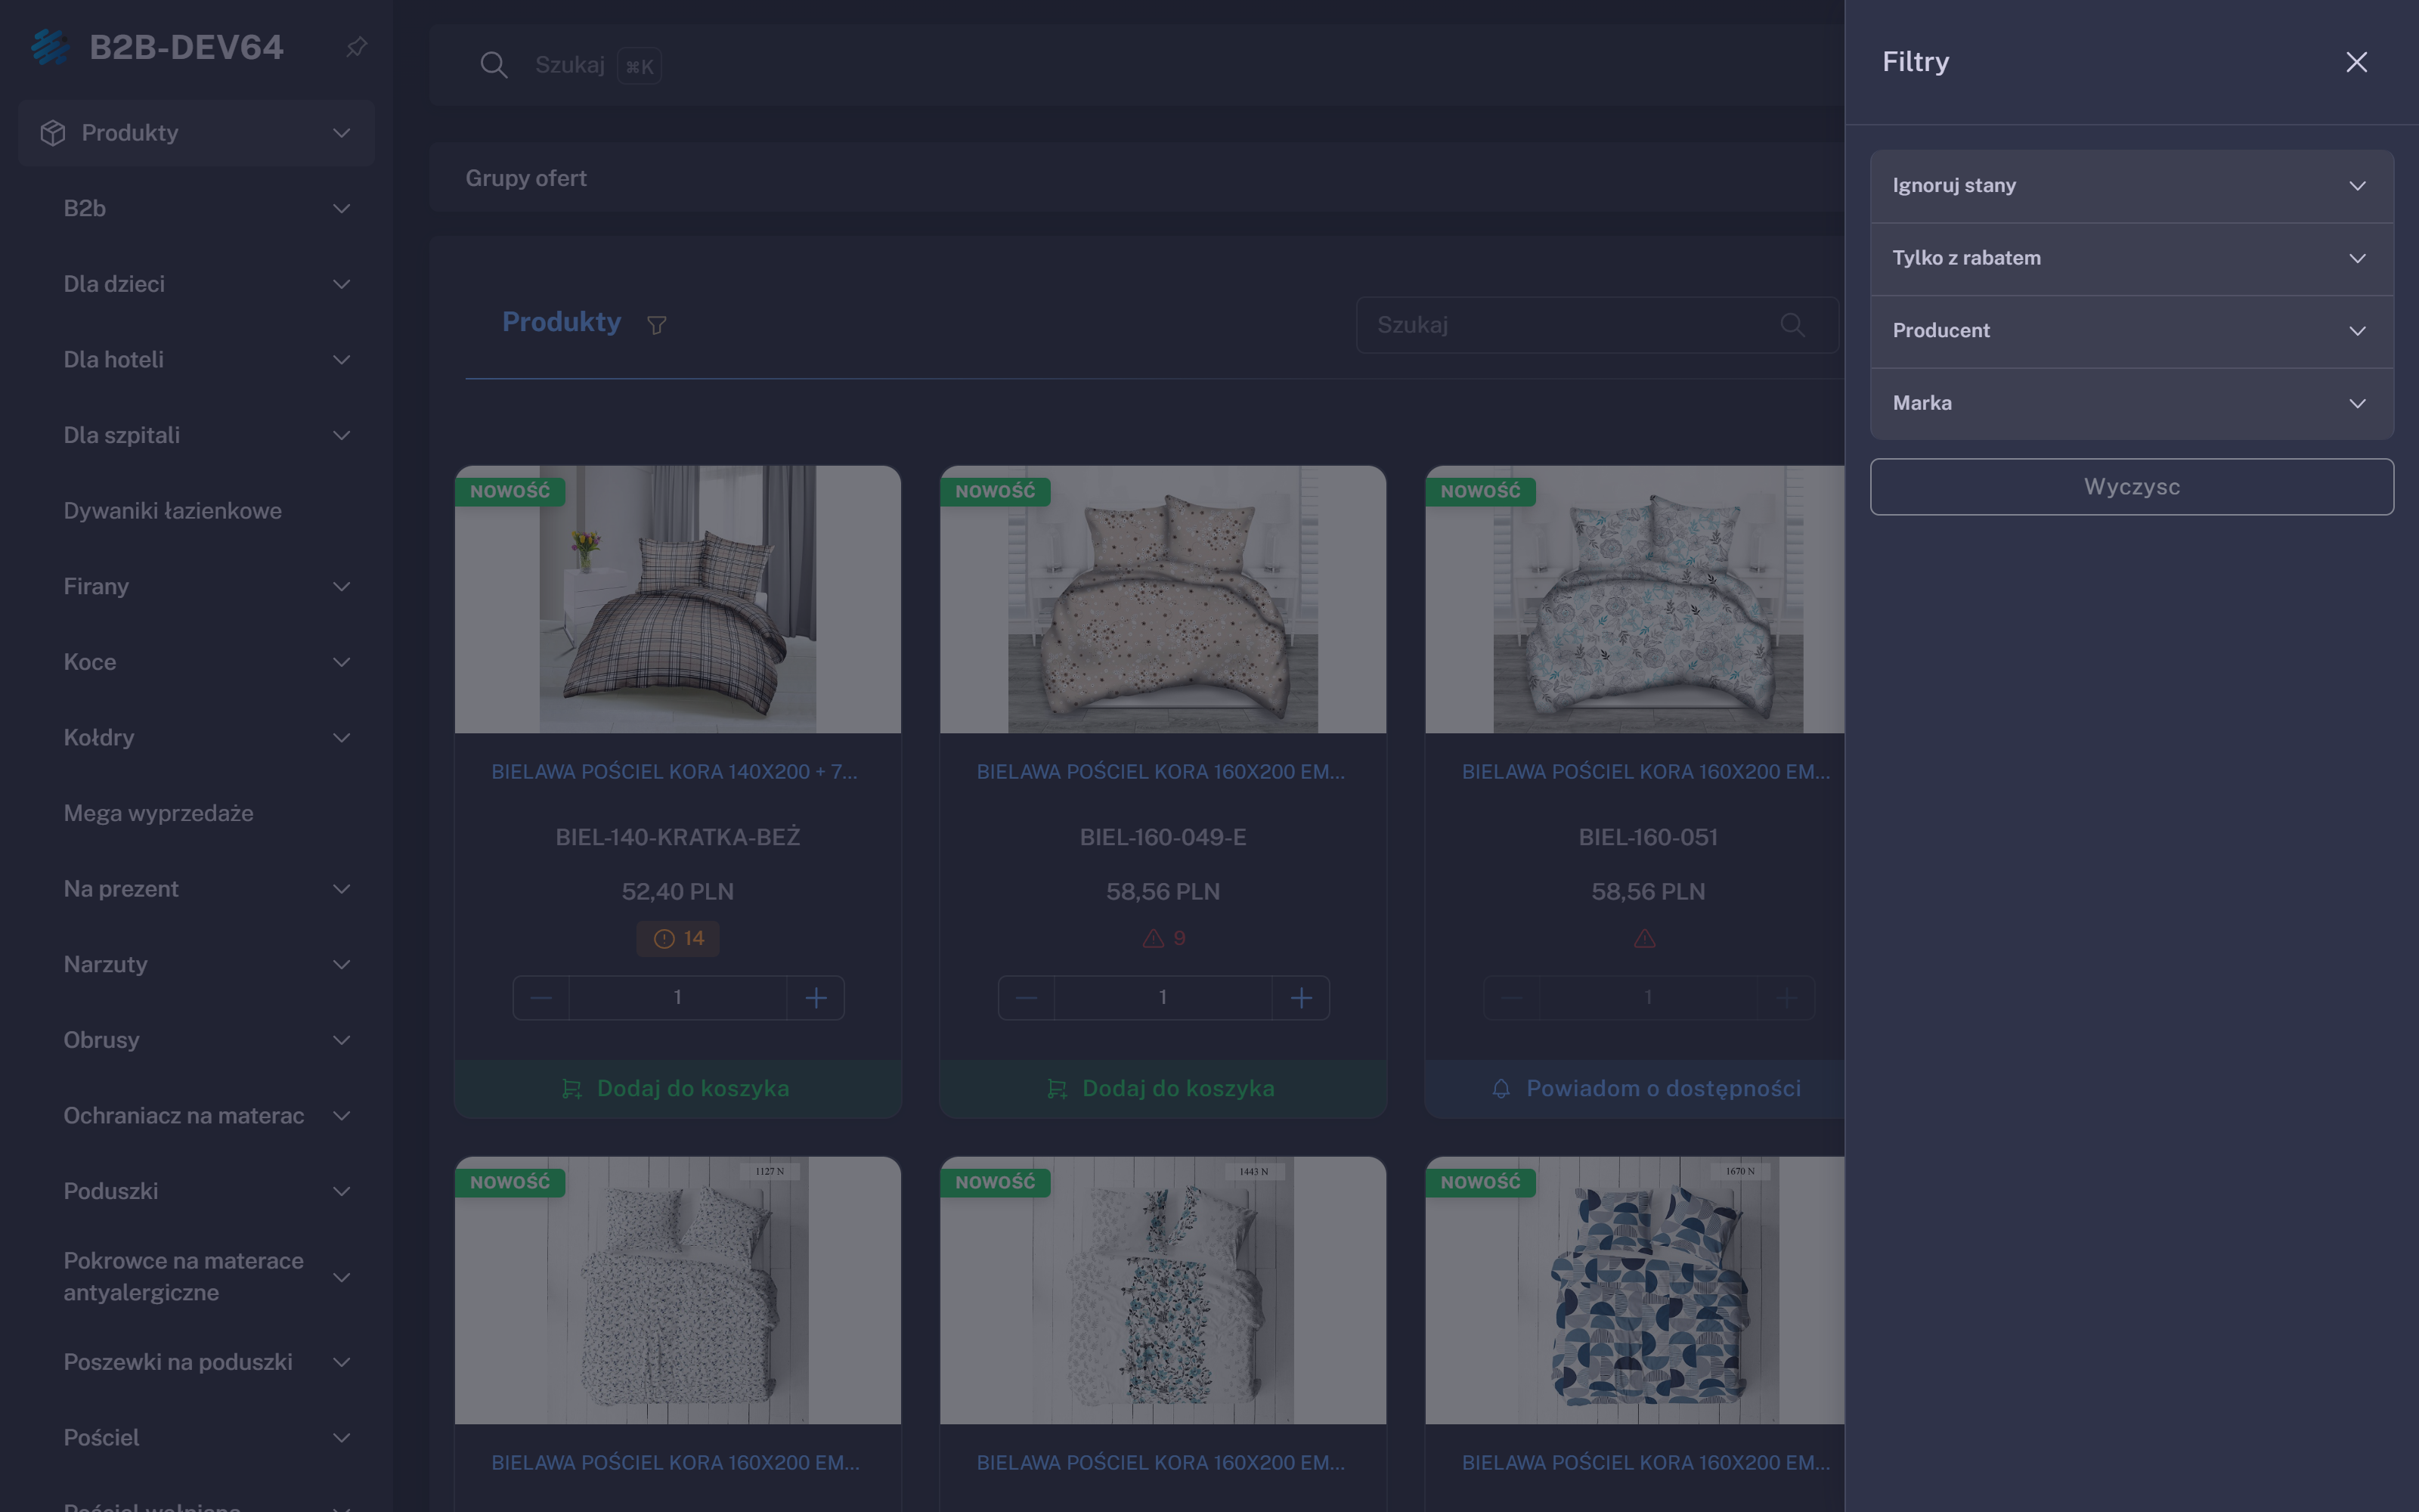The image size is (2419, 1512).
Task: Click warning triangle stock icon showing 9
Action: (1154, 939)
